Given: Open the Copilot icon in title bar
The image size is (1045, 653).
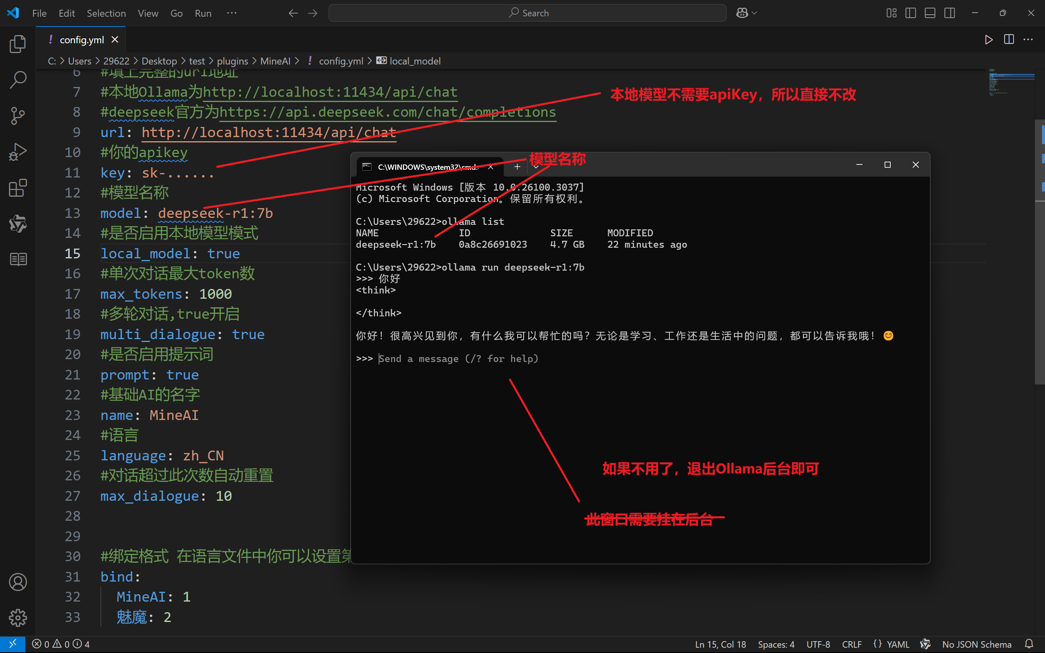Looking at the screenshot, I should (x=742, y=13).
